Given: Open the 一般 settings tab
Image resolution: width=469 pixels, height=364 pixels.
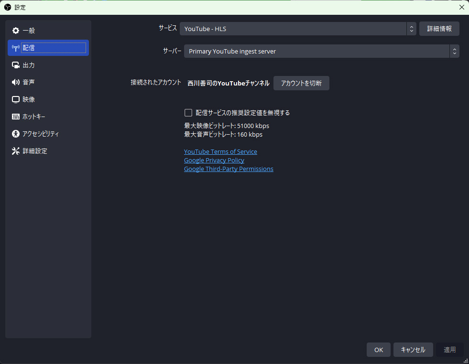Looking at the screenshot, I should point(48,31).
